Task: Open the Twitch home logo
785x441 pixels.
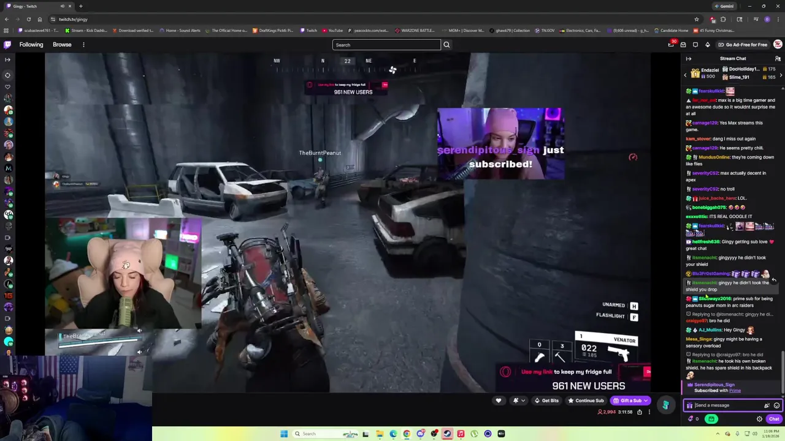Action: 7,45
